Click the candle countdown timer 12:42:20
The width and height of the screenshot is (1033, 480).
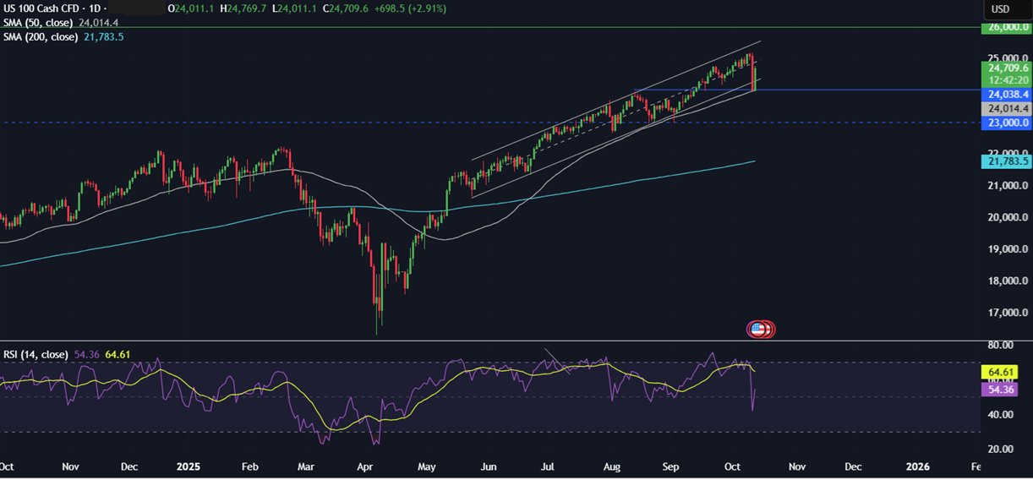[1005, 79]
